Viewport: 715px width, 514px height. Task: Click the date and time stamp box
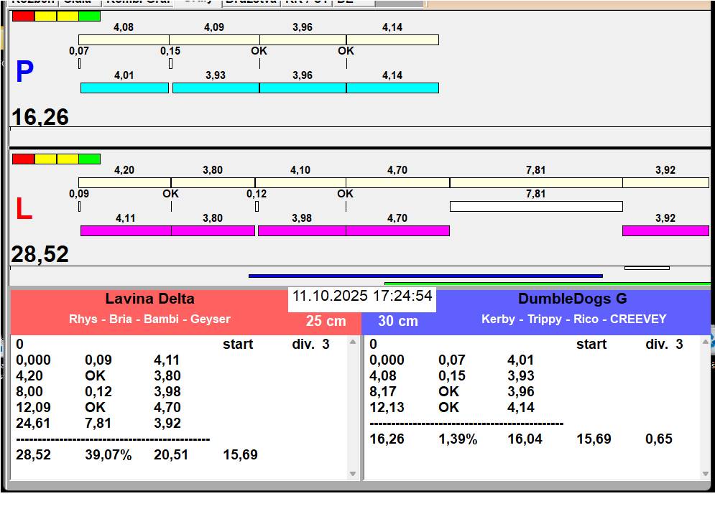[362, 296]
